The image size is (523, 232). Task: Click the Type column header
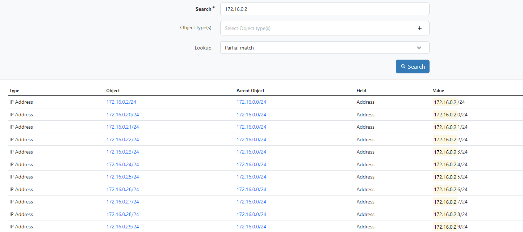(x=14, y=91)
